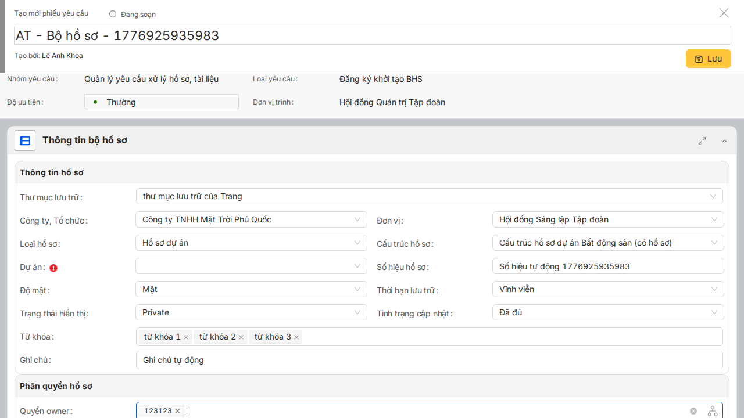Viewport: 744px width, 418px height.
Task: Select the Đang soạn radio button
Action: (x=113, y=14)
